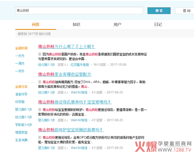Viewport: 194px width, 154px height.
Task: Click the text 搜索到 3877项 相关问答
Action: 34,34
